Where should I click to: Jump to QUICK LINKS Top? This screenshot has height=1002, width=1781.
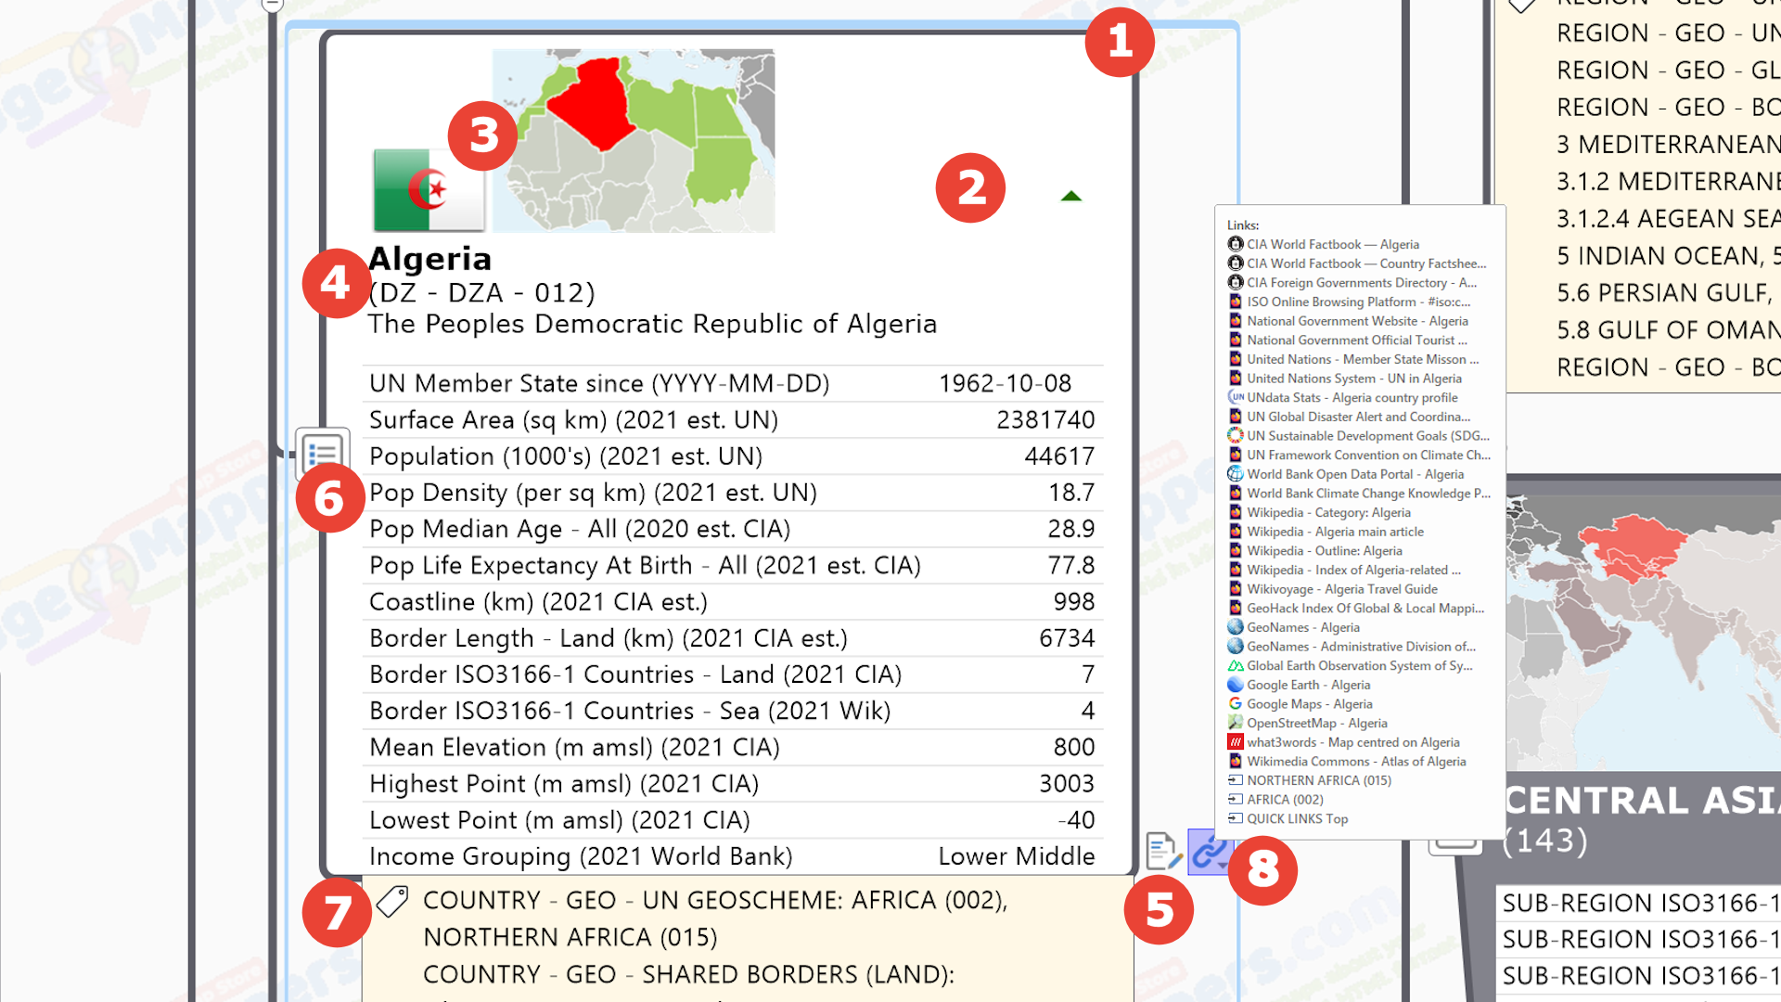(1297, 818)
